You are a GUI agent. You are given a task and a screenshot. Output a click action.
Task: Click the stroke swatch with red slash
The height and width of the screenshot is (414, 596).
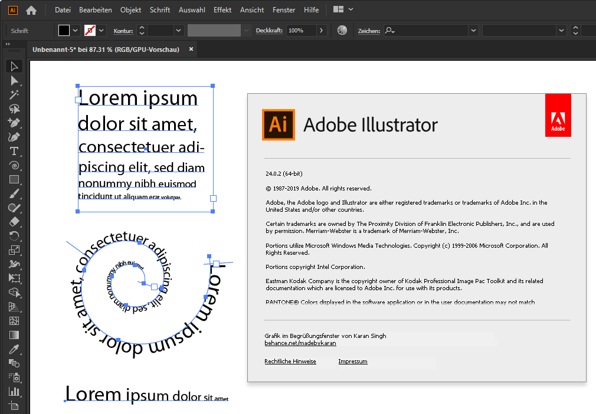tap(90, 31)
